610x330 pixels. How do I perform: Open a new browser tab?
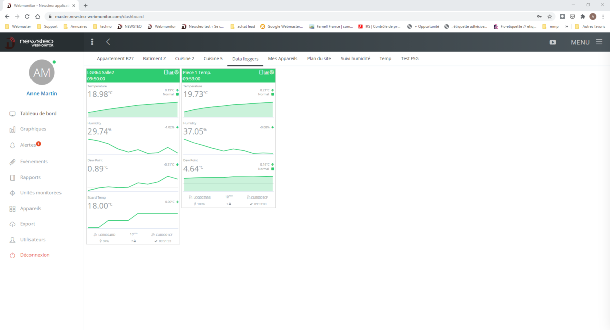(85, 5)
